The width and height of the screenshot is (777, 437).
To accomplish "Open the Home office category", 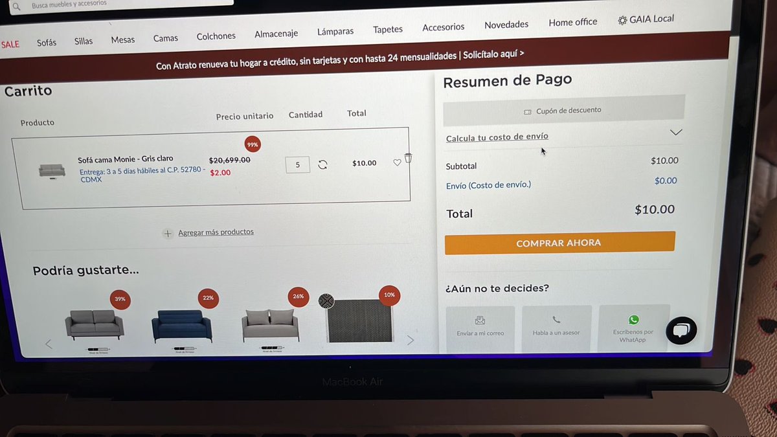I will click(x=573, y=22).
